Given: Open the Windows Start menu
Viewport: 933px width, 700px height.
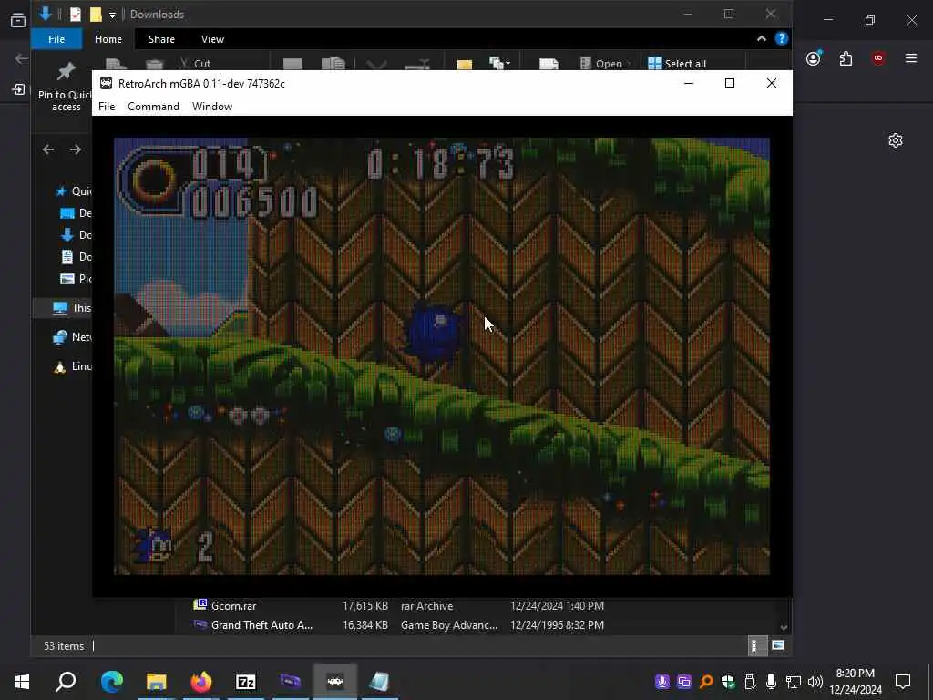Looking at the screenshot, I should (x=22, y=682).
